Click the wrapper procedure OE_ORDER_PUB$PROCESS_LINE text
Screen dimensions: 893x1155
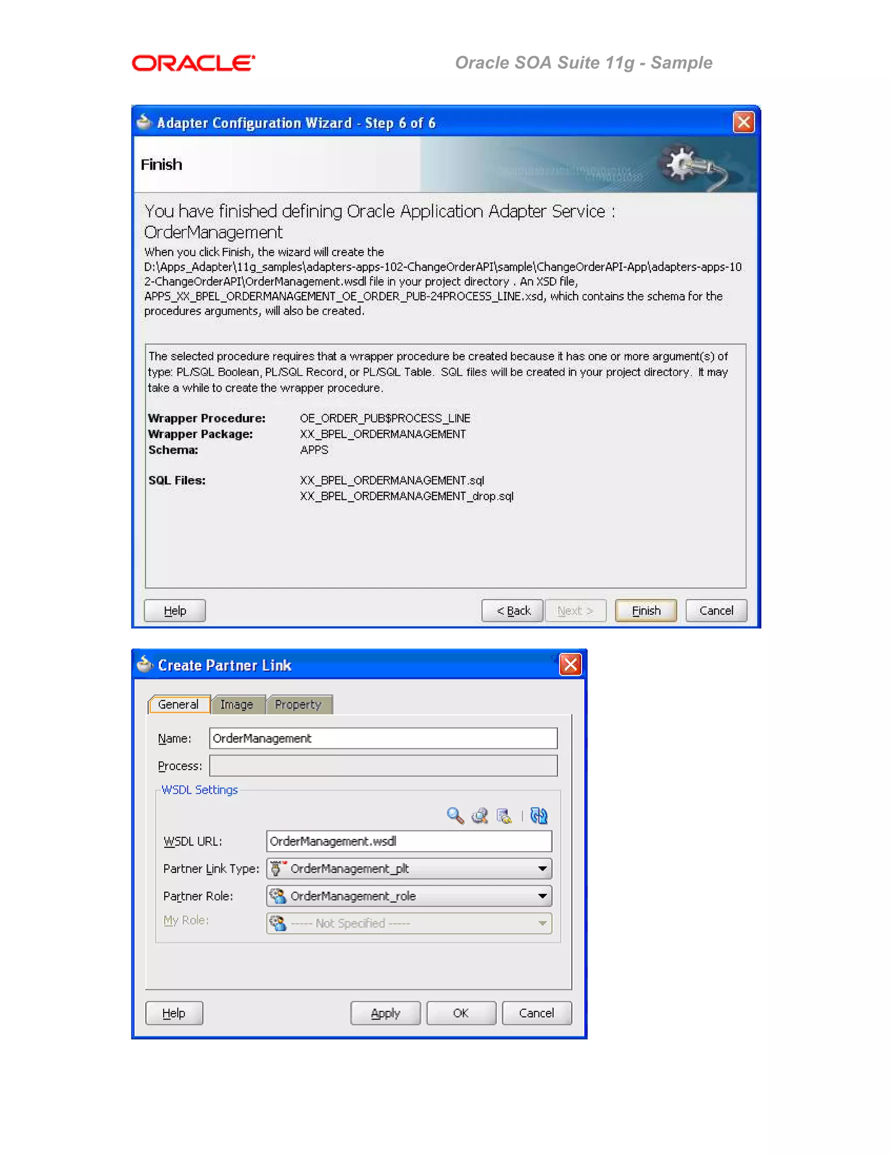(x=385, y=418)
